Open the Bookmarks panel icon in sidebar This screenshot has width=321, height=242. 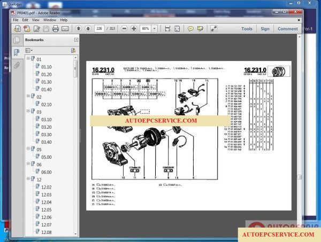point(17,52)
